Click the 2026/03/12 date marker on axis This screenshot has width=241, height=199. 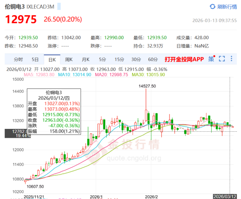225,197
